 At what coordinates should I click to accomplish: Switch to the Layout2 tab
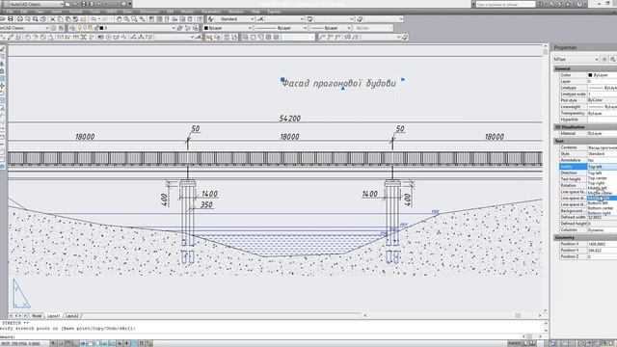pos(71,315)
